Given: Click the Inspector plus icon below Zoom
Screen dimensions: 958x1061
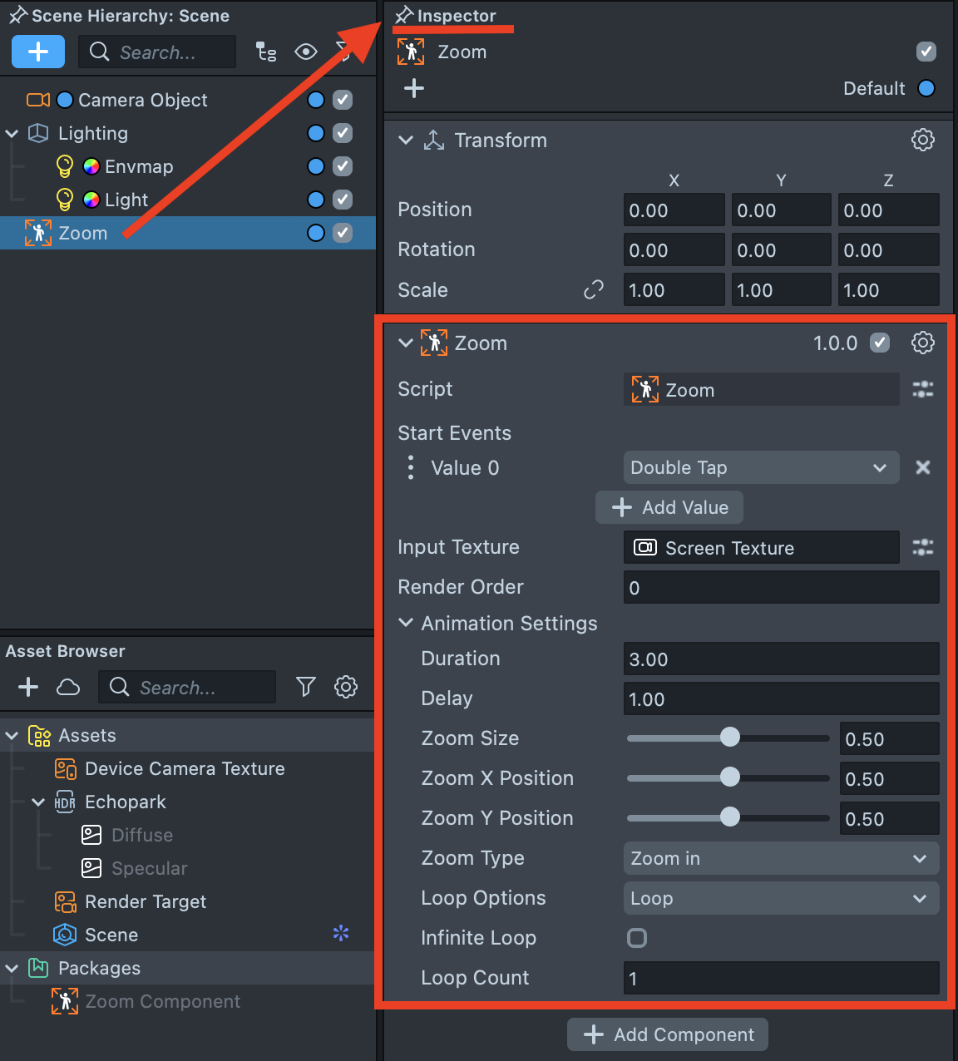Looking at the screenshot, I should tap(414, 88).
